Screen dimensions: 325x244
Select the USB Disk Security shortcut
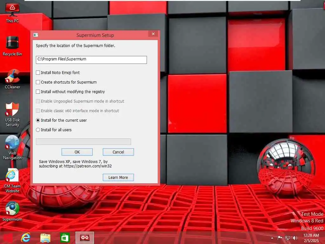coord(12,114)
